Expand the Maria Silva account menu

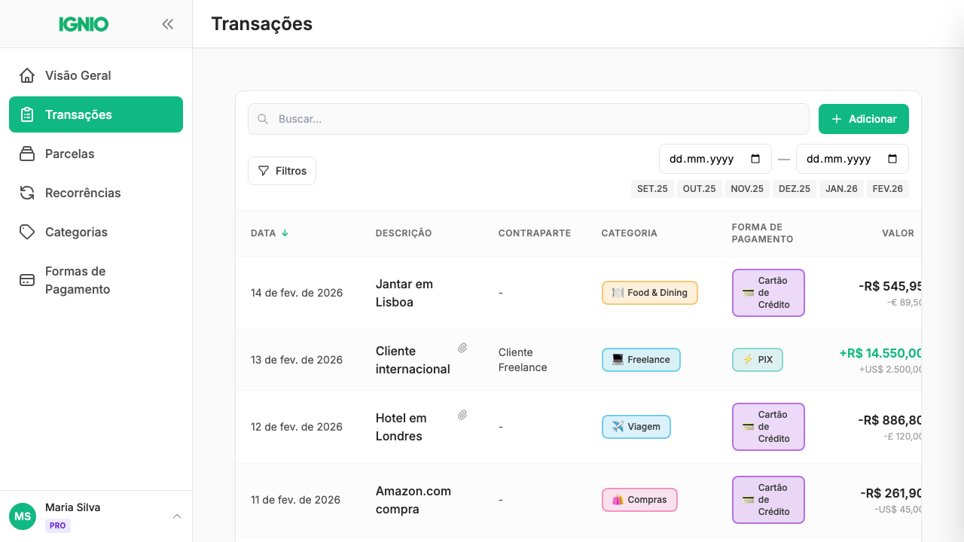[x=177, y=516]
